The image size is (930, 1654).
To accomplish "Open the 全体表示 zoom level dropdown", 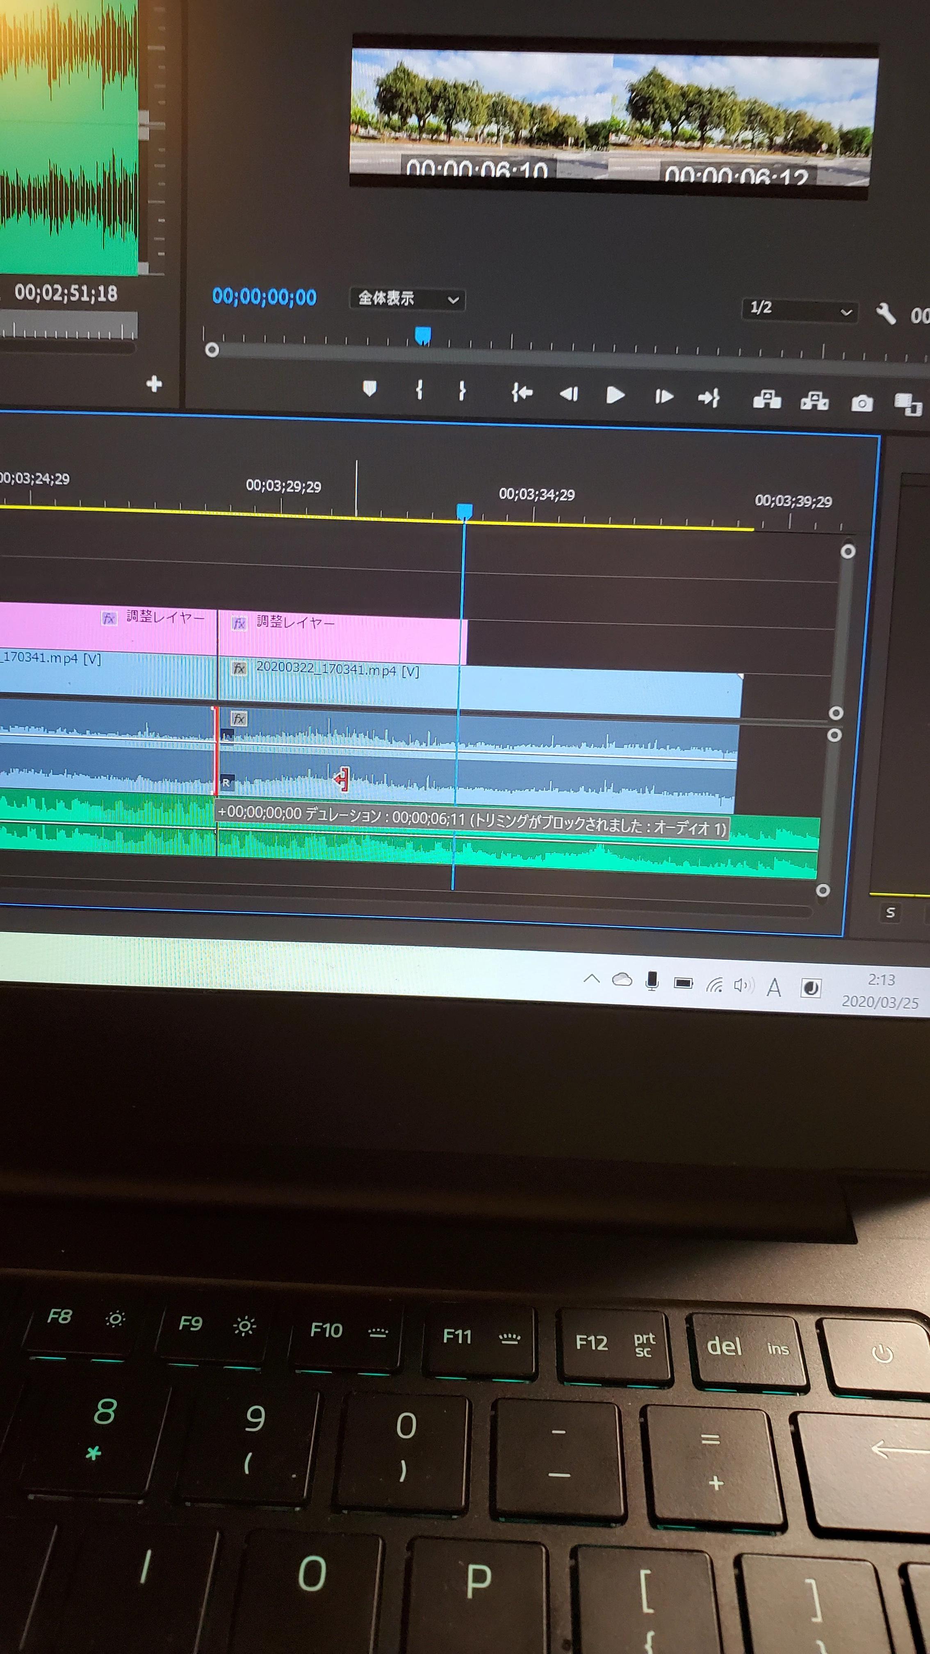I will (x=408, y=299).
